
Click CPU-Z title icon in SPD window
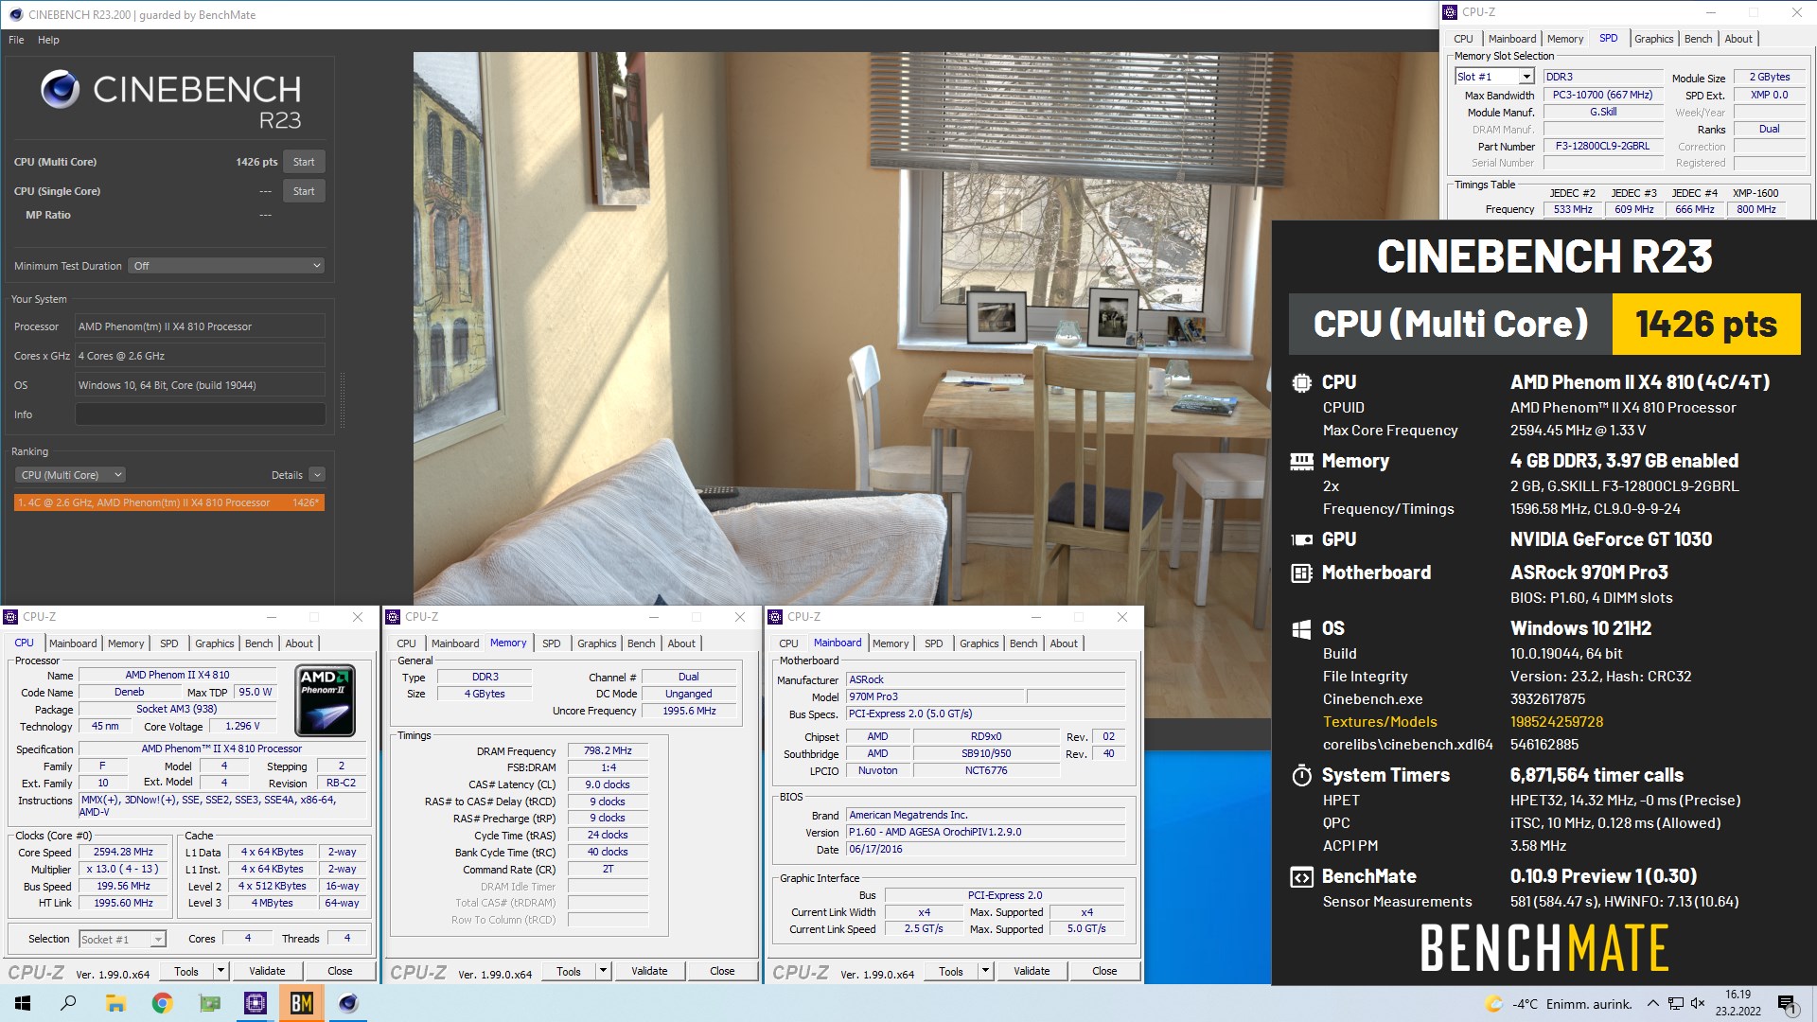pyautogui.click(x=1450, y=12)
